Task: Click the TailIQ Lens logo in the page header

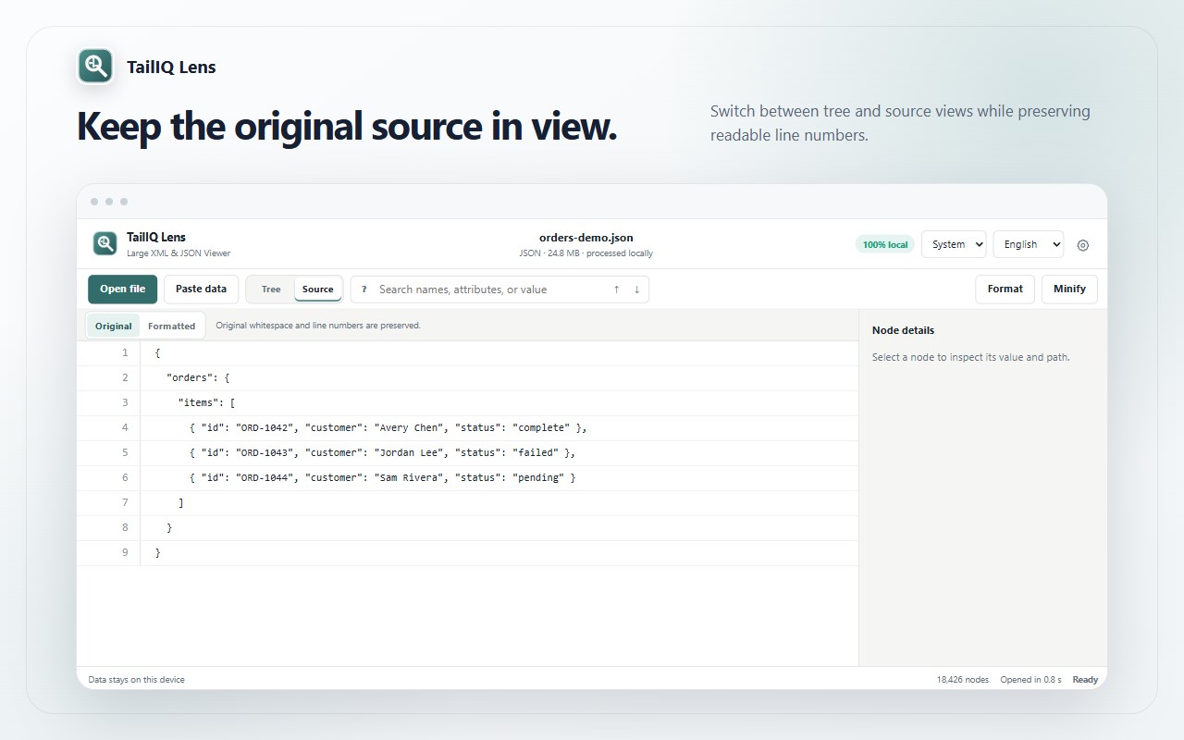Action: pyautogui.click(x=95, y=67)
